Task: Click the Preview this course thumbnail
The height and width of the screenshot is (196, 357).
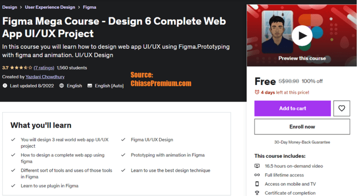Action: coord(302,58)
